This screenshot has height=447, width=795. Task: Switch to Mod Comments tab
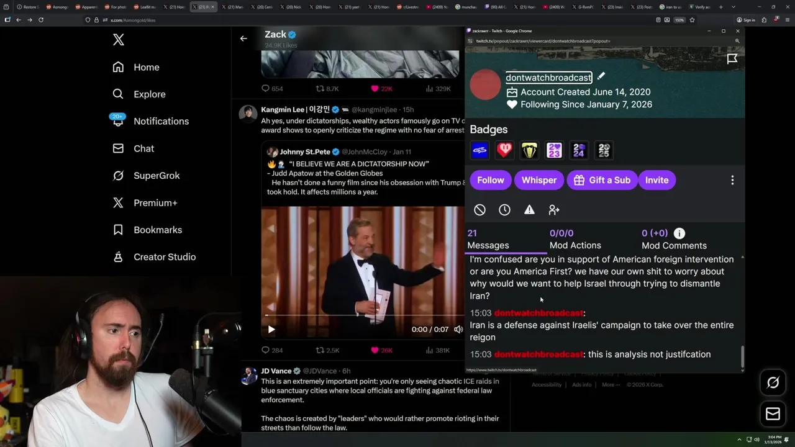coord(674,240)
